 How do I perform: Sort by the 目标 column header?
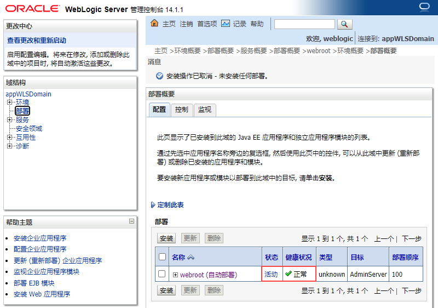357,257
